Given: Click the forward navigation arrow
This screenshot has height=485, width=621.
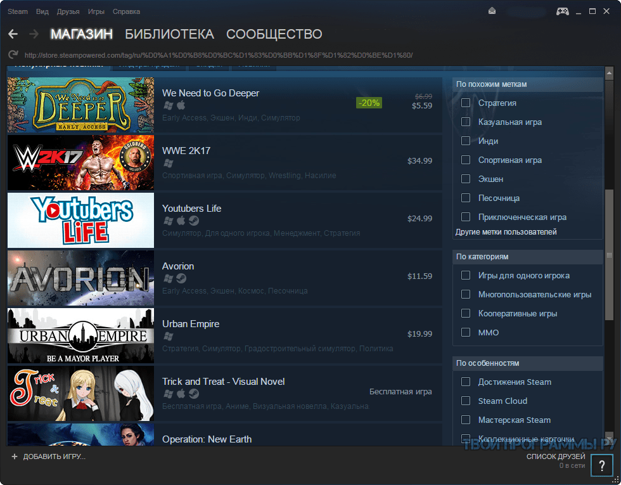Looking at the screenshot, I should coord(34,34).
